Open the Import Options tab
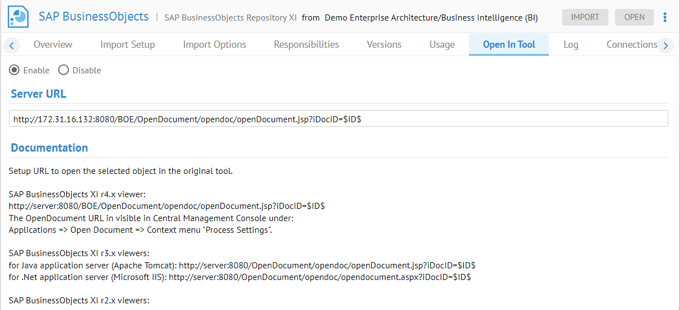The height and width of the screenshot is (310, 680). click(214, 44)
